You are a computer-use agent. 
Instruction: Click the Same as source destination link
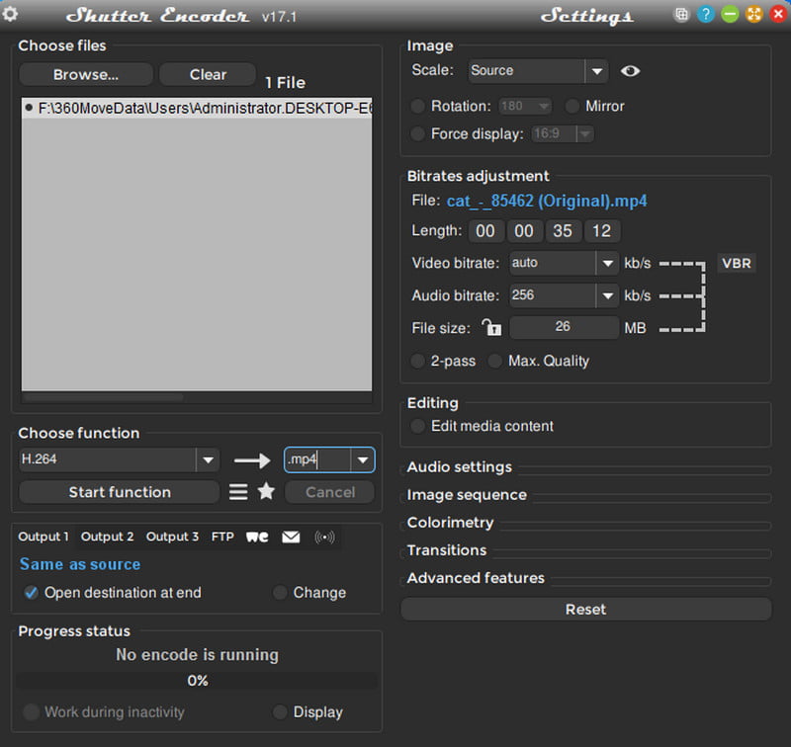(80, 564)
